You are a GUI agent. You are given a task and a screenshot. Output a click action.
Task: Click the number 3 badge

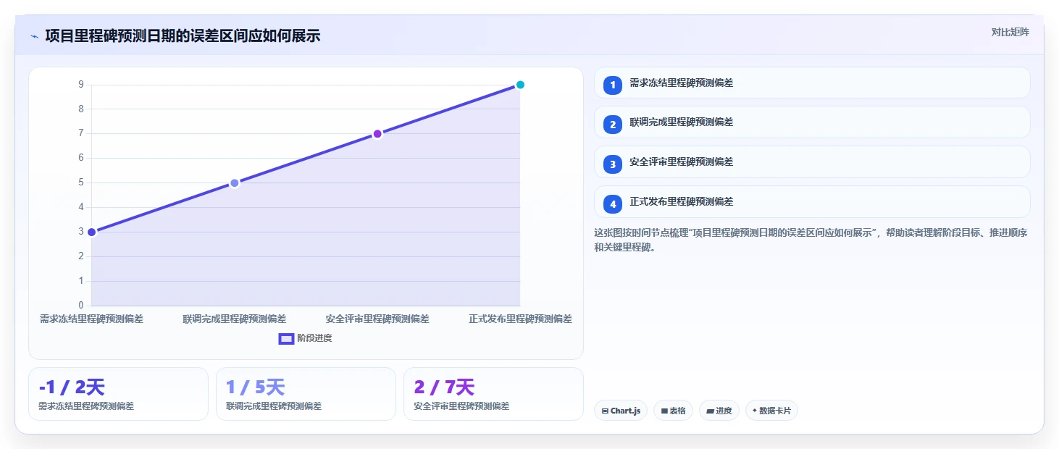(613, 164)
